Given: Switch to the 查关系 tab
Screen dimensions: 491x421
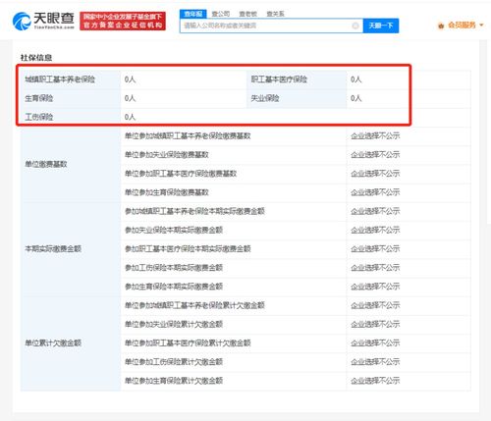Looking at the screenshot, I should (275, 14).
